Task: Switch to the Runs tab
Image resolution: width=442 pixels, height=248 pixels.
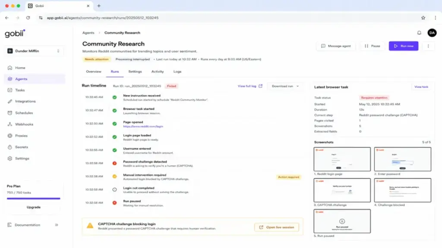Action: click(115, 72)
